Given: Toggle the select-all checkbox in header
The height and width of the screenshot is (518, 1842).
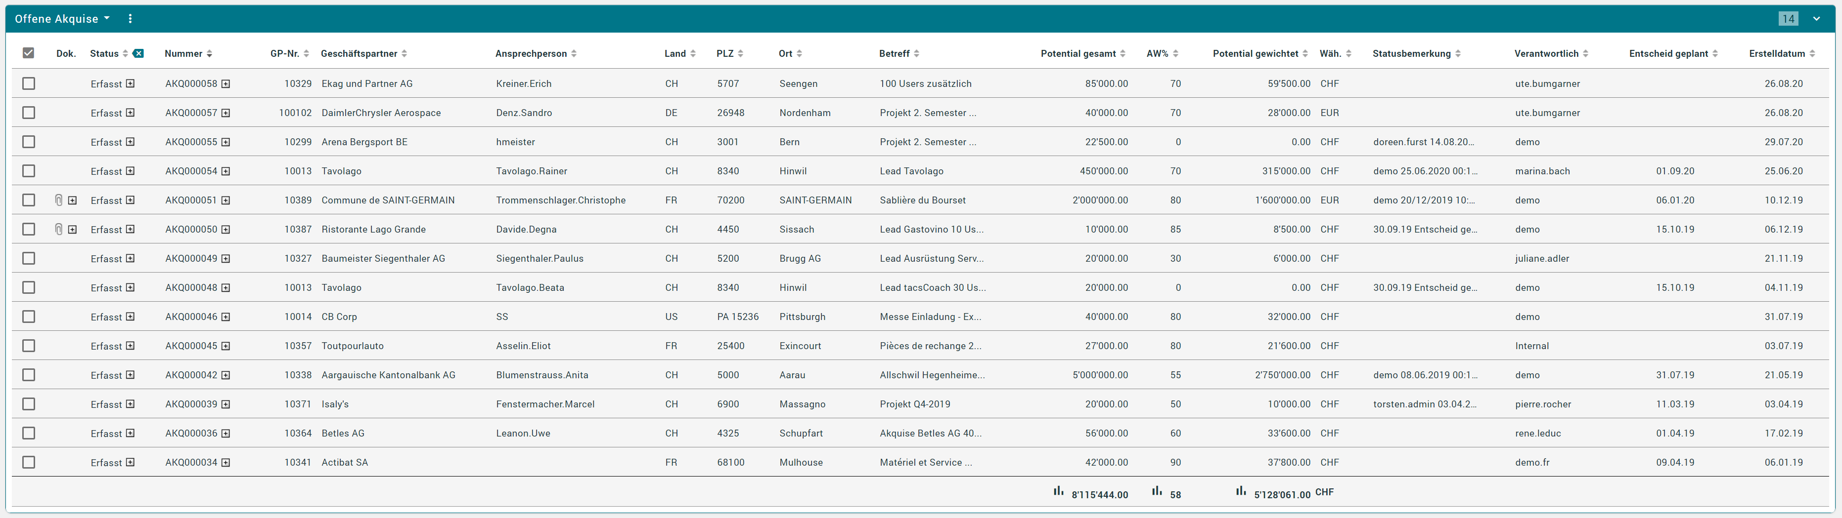Looking at the screenshot, I should [29, 53].
